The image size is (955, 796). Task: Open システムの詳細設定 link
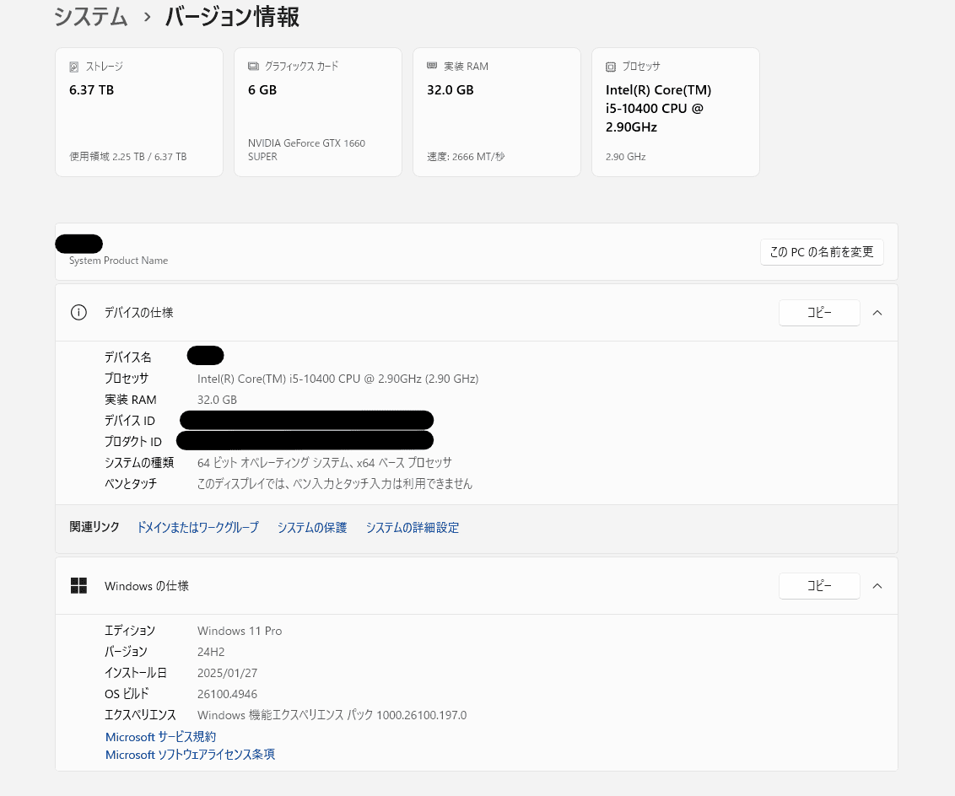click(413, 528)
